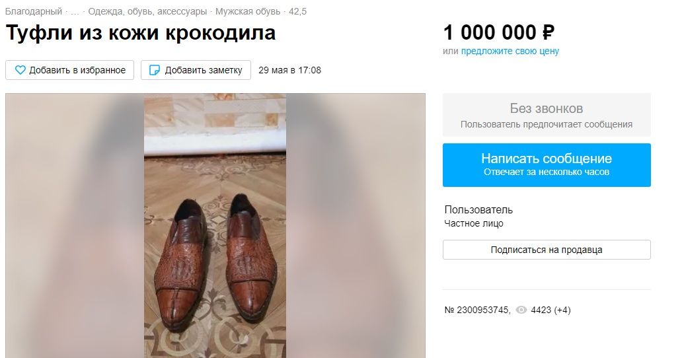Viewport: 682px width, 358px height.
Task: Open the crocodile shoes photo
Action: [x=215, y=225]
